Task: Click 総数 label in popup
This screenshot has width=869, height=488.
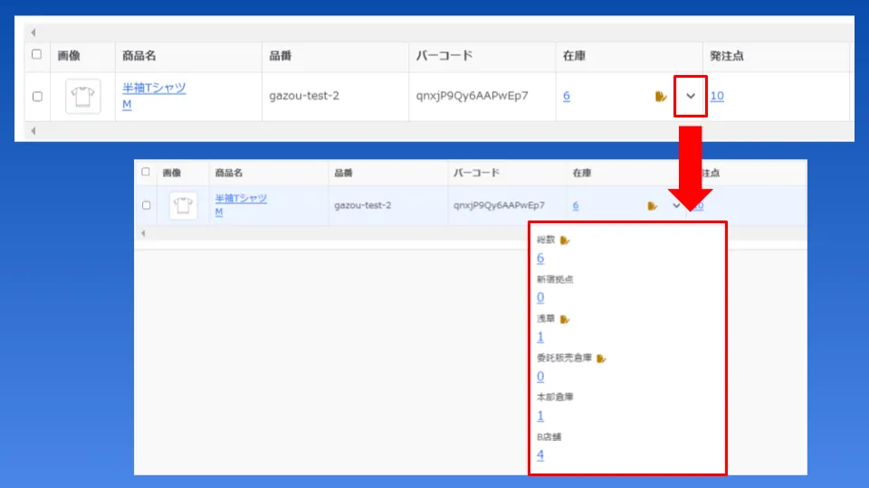Action: (546, 239)
